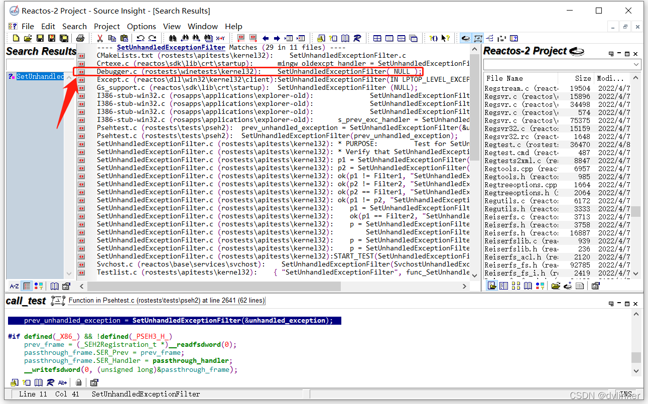
Task: Click the project file list vertical scrollbar thumb
Action: (636, 211)
